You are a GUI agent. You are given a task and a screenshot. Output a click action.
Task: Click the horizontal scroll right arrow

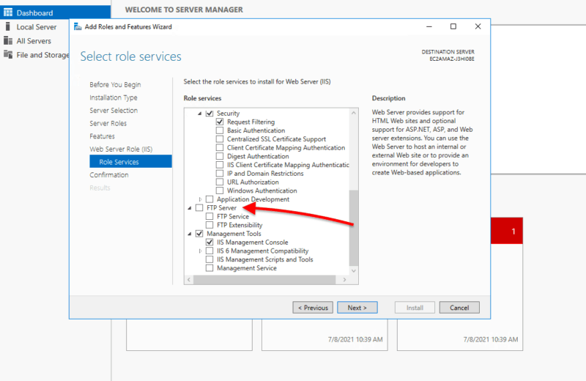[344, 280]
